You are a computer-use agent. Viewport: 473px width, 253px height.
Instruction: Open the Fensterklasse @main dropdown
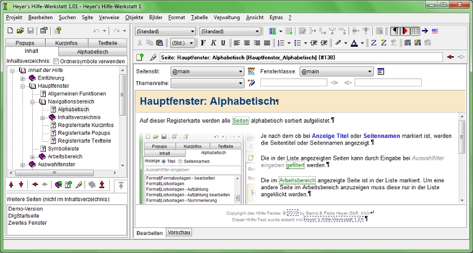point(337,71)
